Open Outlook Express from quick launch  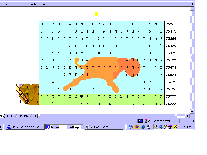point(131,127)
